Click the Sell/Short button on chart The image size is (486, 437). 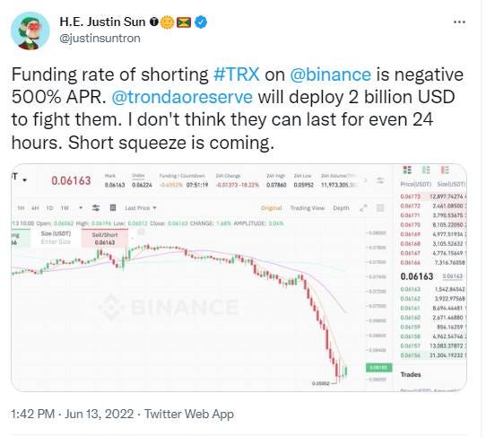tap(105, 238)
